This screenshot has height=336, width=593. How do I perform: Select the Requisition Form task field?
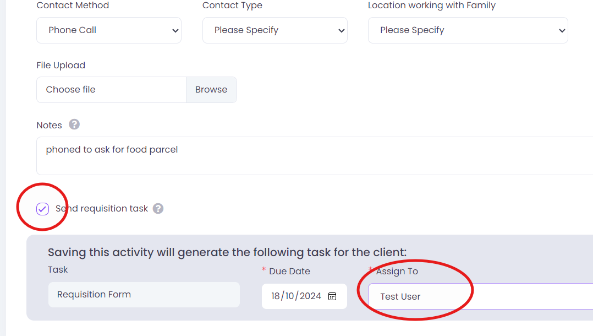point(144,295)
